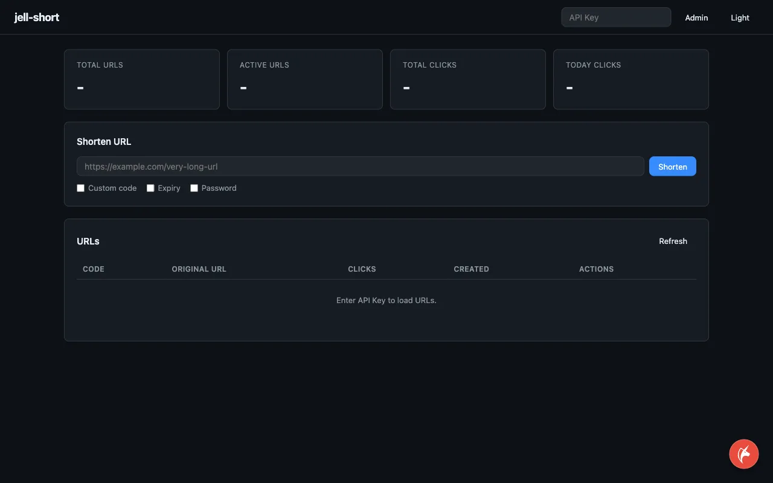Tick the Expiry checkbox
773x483 pixels.
coord(150,188)
